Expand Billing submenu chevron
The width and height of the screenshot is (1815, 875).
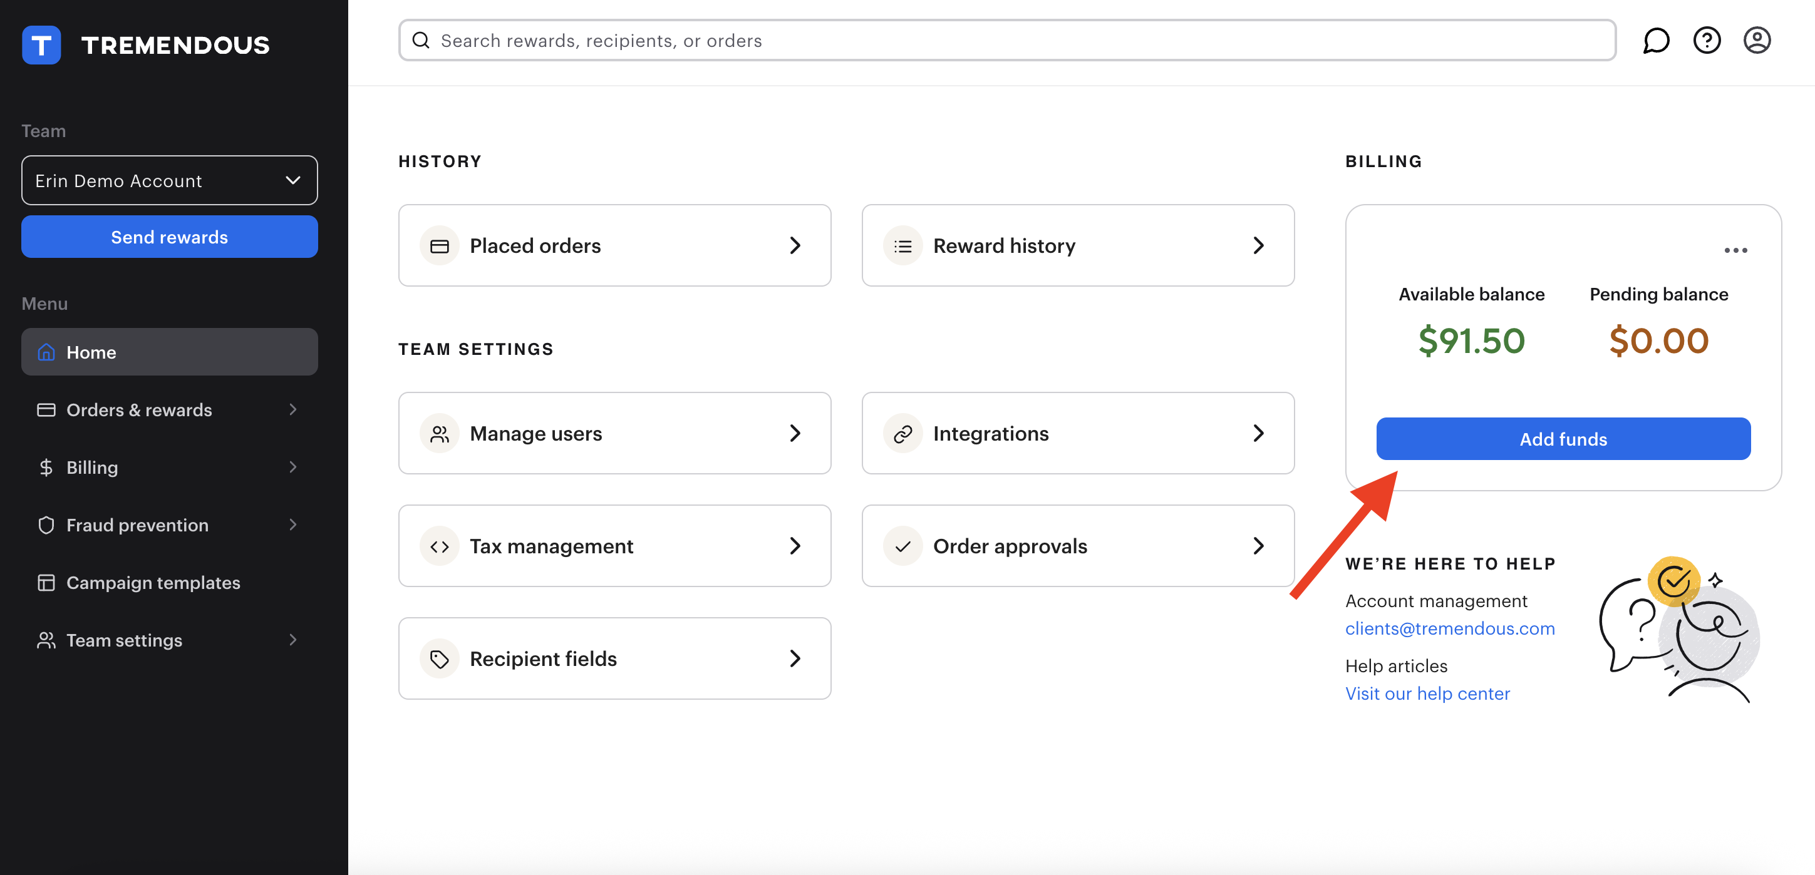[293, 468]
